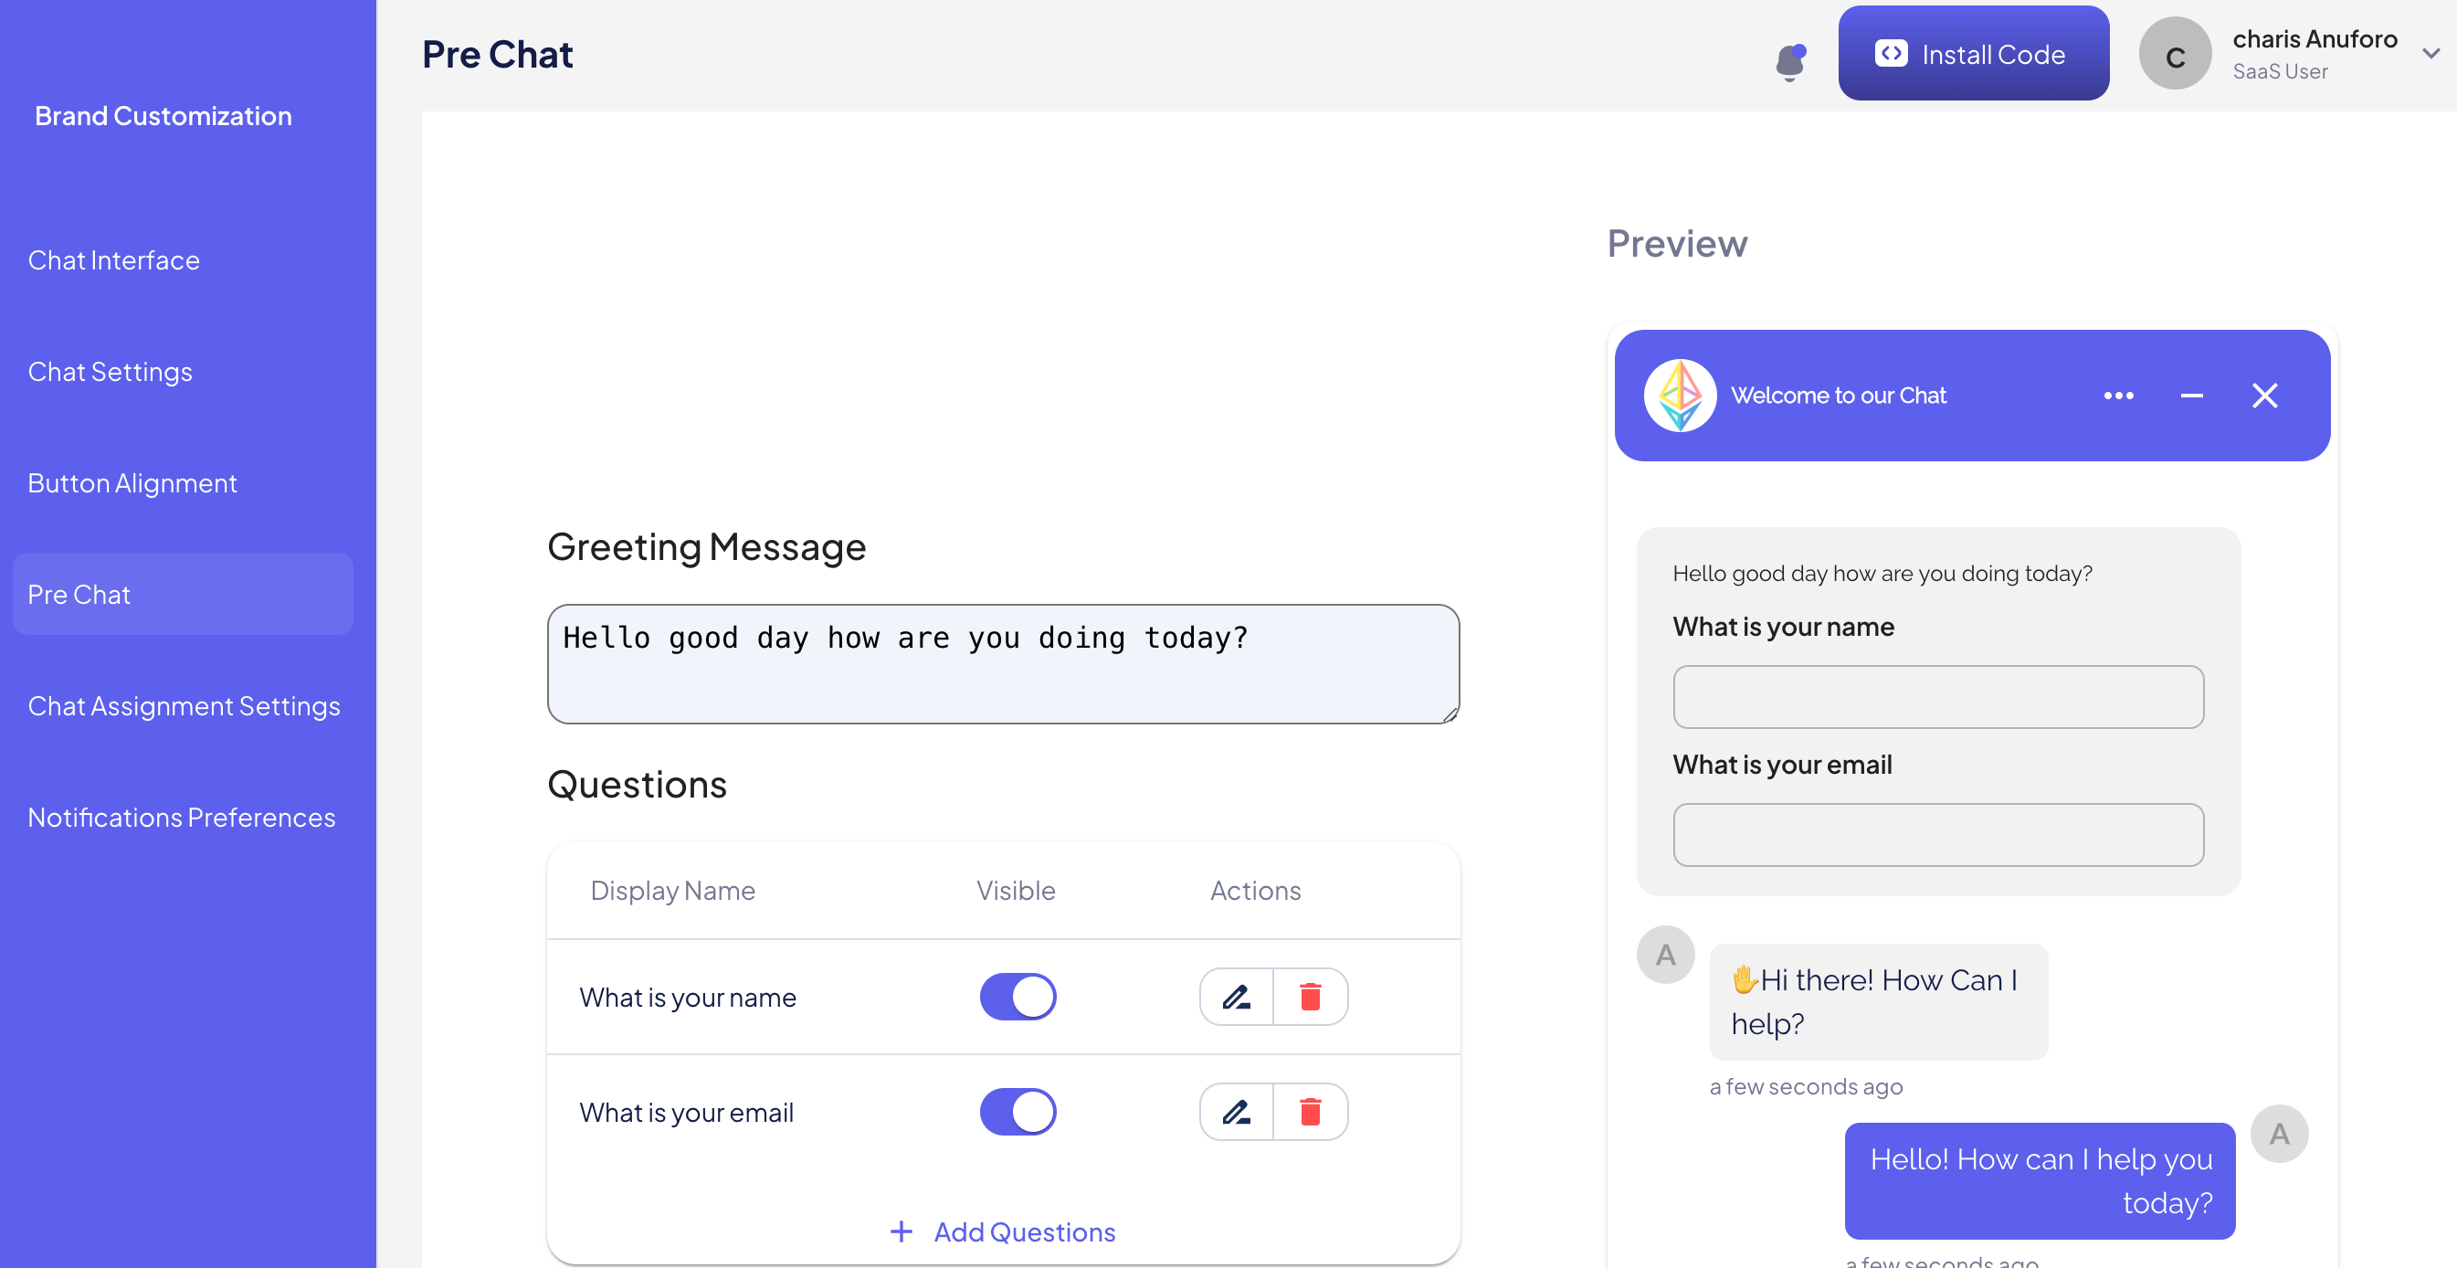Close the chat preview with X icon
Image resolution: width=2457 pixels, height=1268 pixels.
pyautogui.click(x=2264, y=396)
